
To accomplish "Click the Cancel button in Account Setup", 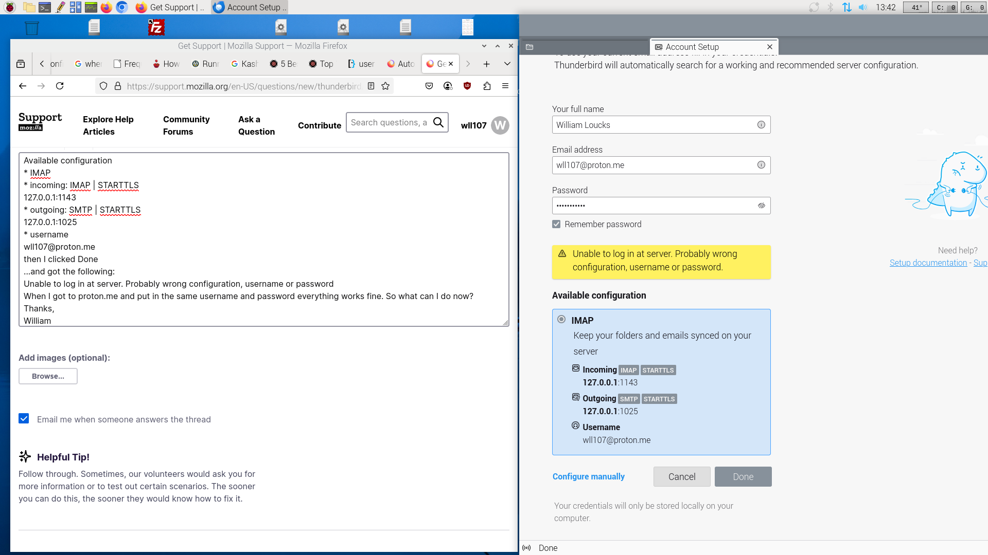I will click(682, 476).
